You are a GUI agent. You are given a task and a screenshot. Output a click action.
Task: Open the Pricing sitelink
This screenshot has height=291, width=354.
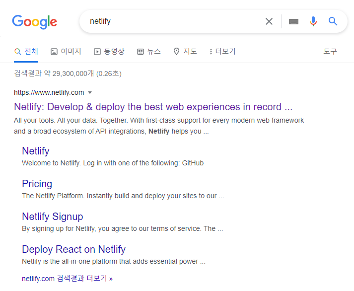[37, 184]
